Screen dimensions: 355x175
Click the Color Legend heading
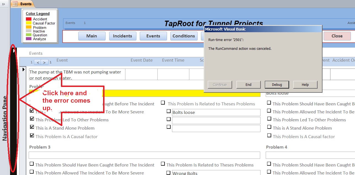pyautogui.click(x=38, y=13)
